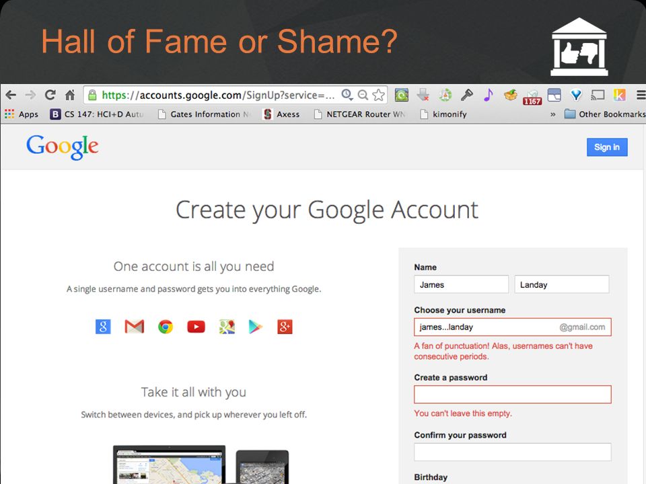646x484 pixels.
Task: Click the green padlock in the address bar
Action: click(x=93, y=95)
